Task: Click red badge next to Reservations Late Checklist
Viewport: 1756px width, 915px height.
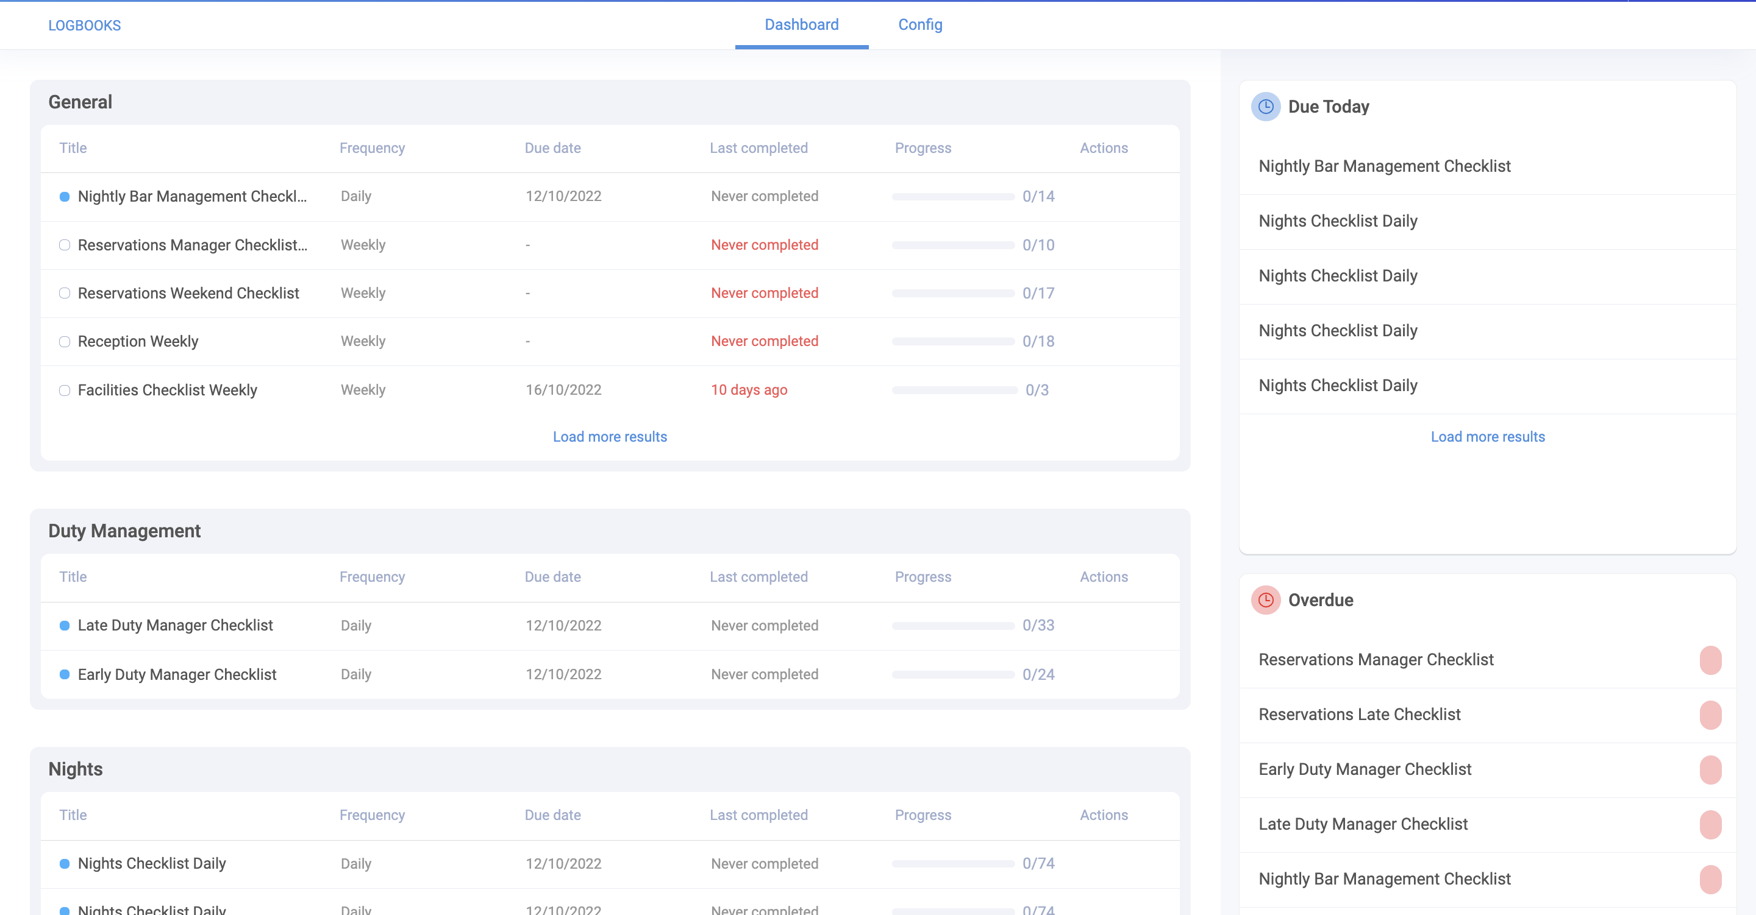Action: (1711, 715)
